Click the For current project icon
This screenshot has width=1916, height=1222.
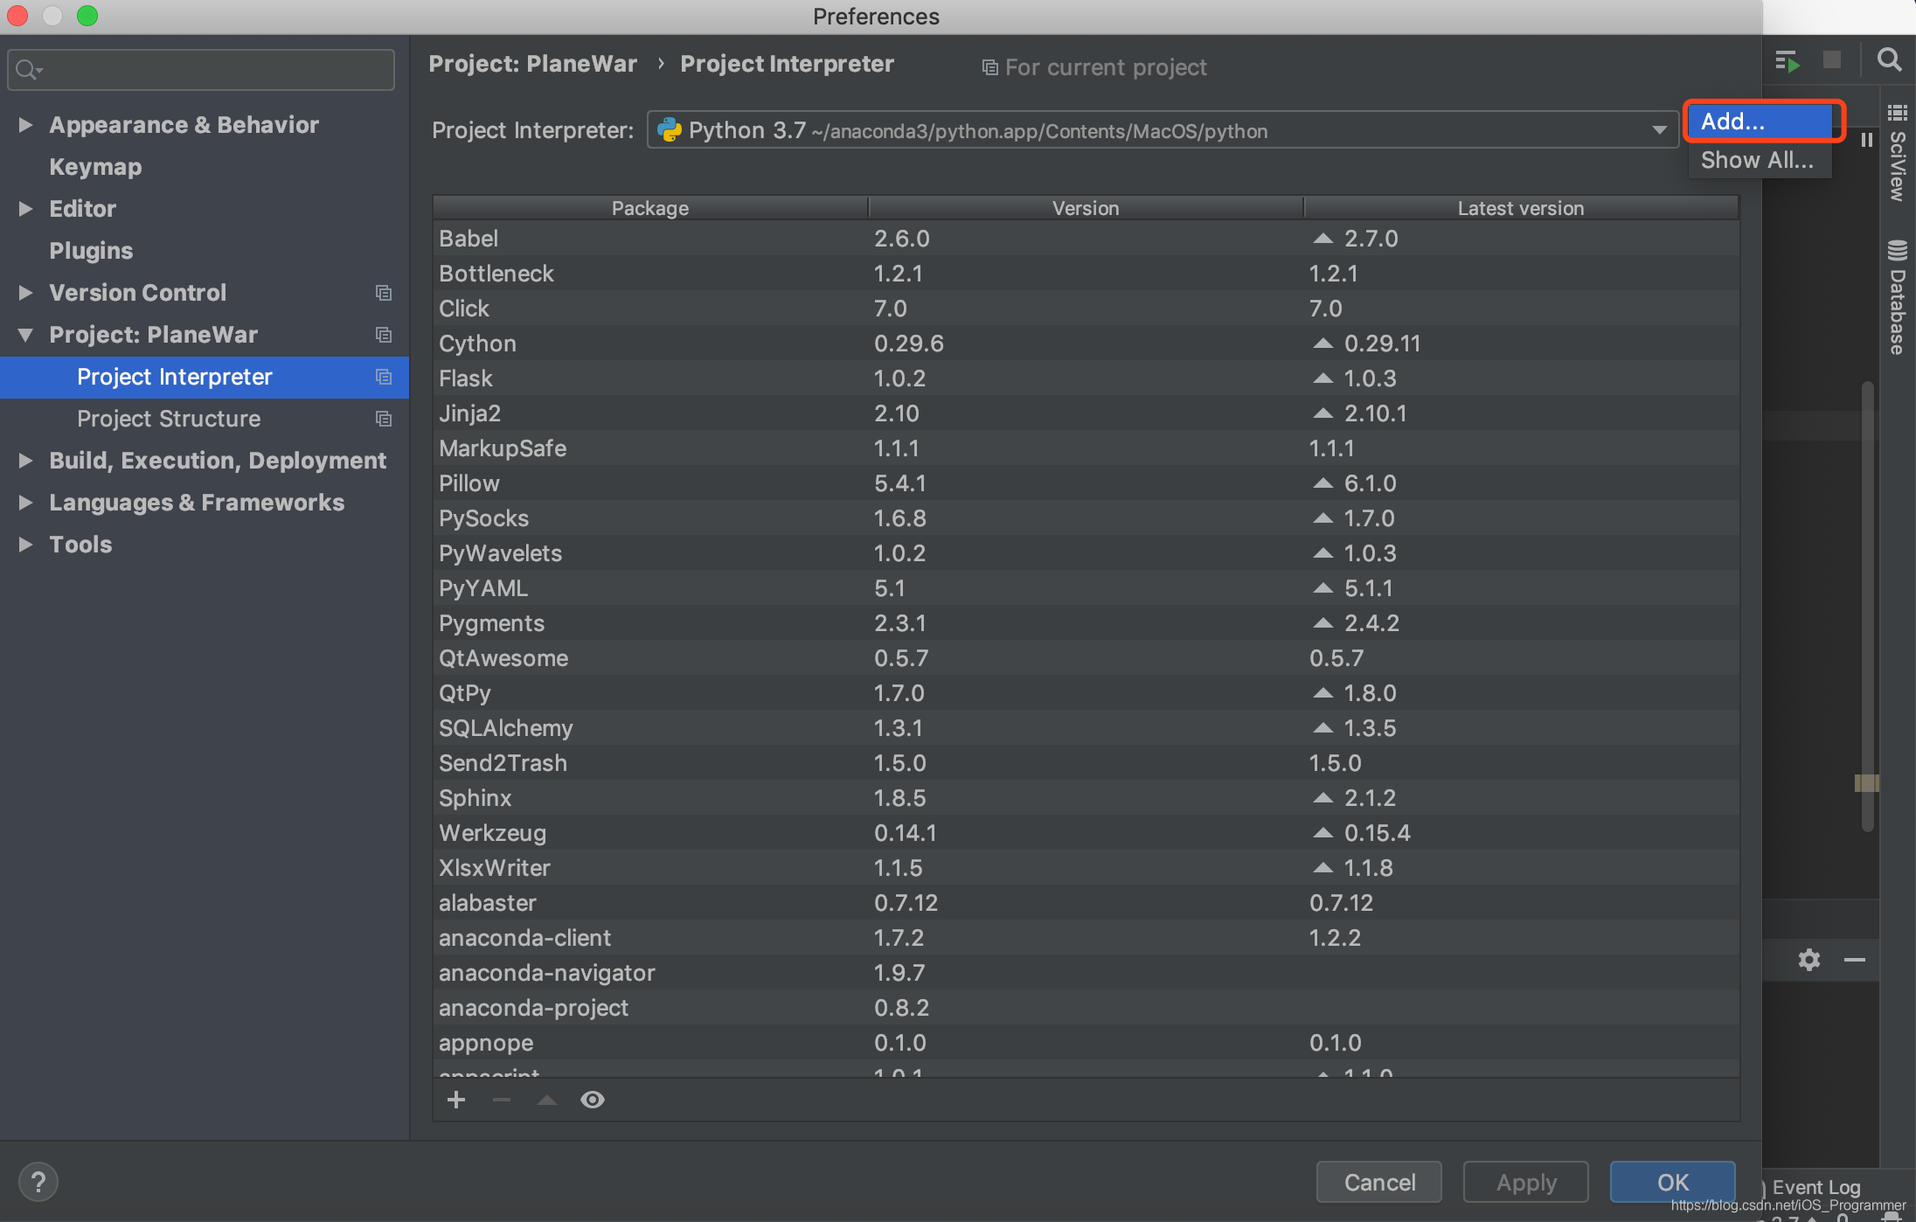coord(990,67)
